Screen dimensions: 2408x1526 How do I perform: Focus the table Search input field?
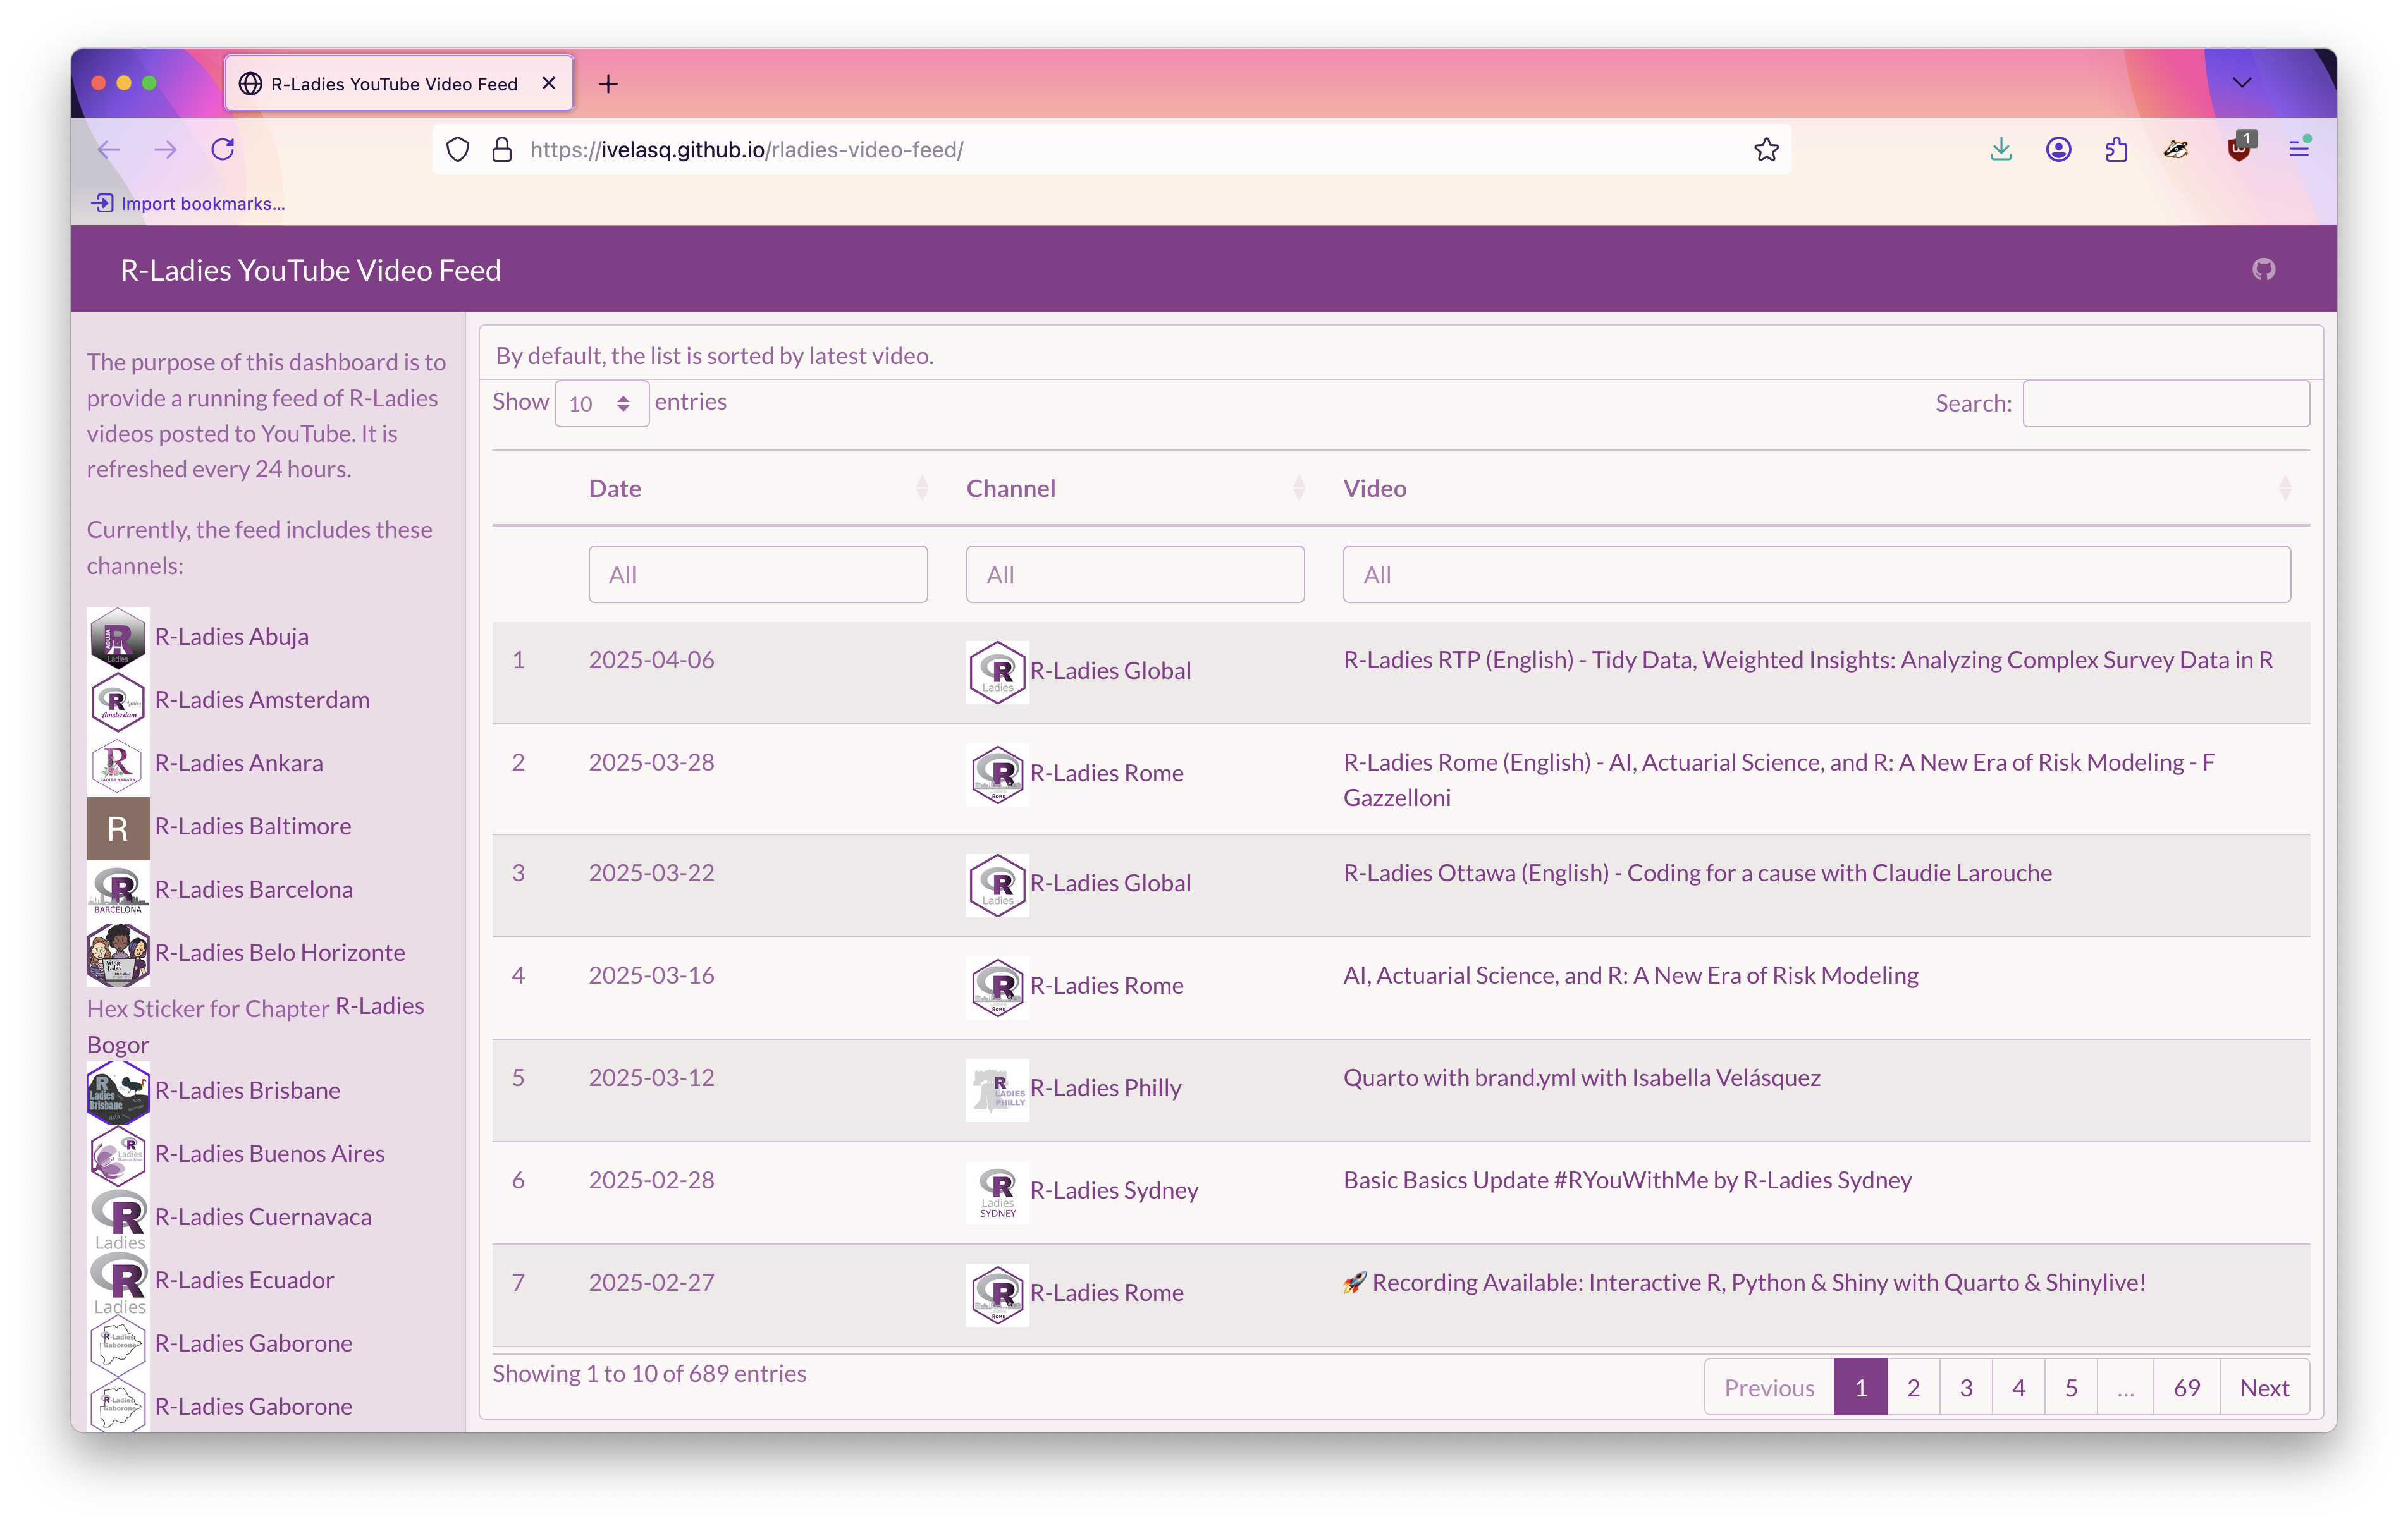[x=2165, y=403]
